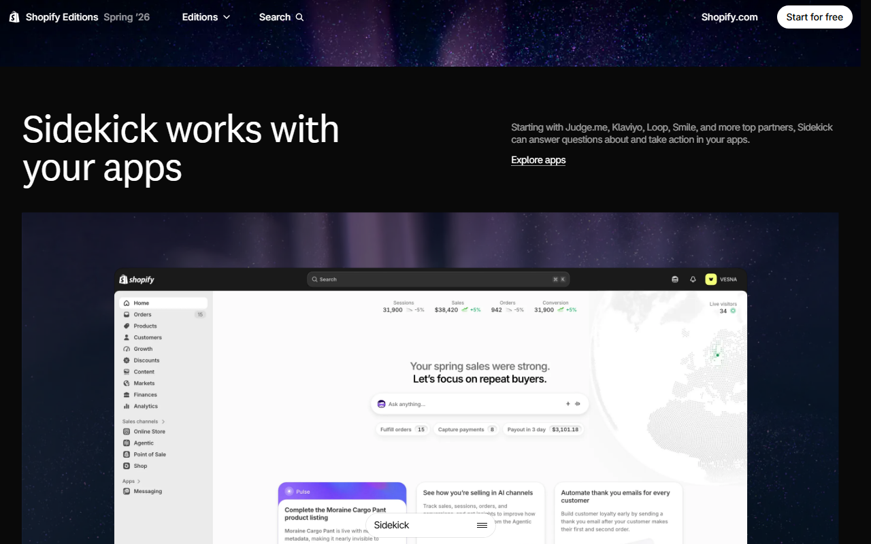Click the Discounts icon in the sidebar

point(127,360)
